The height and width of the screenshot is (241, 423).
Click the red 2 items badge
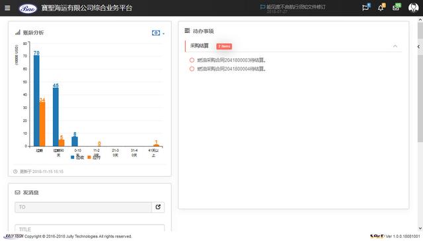(x=224, y=46)
